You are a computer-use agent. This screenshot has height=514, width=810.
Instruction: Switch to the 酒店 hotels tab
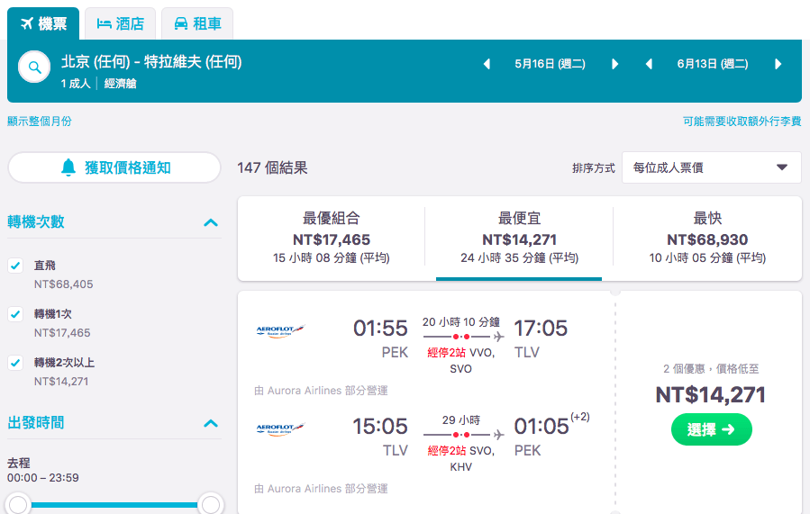pyautogui.click(x=121, y=23)
